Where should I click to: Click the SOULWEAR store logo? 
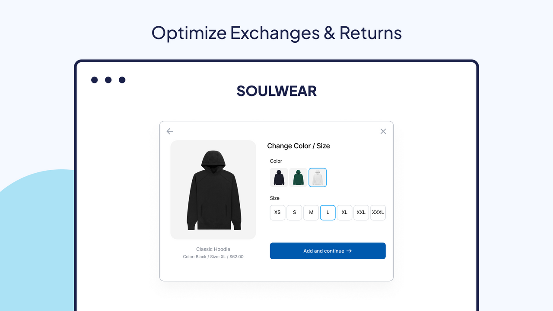(276, 91)
